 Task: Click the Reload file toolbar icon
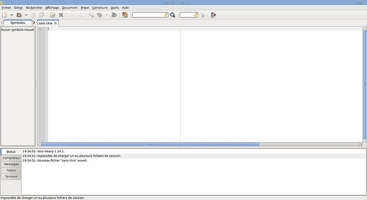[53, 15]
